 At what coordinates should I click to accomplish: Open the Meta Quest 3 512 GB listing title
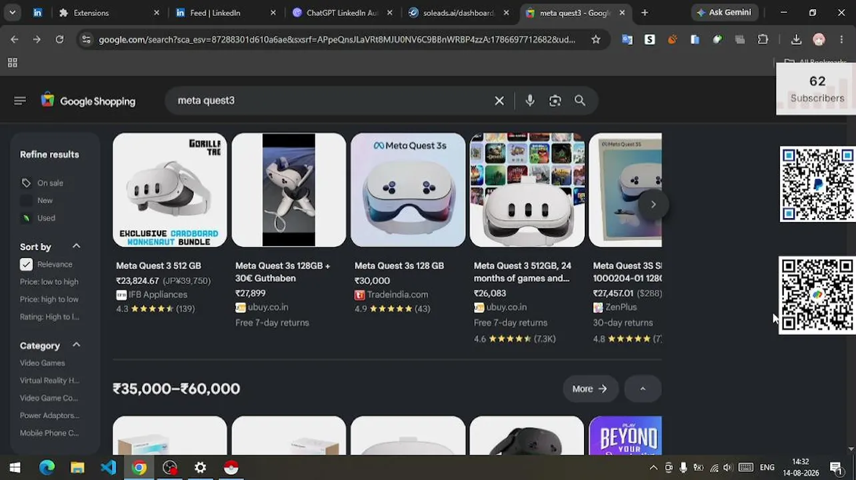click(159, 265)
